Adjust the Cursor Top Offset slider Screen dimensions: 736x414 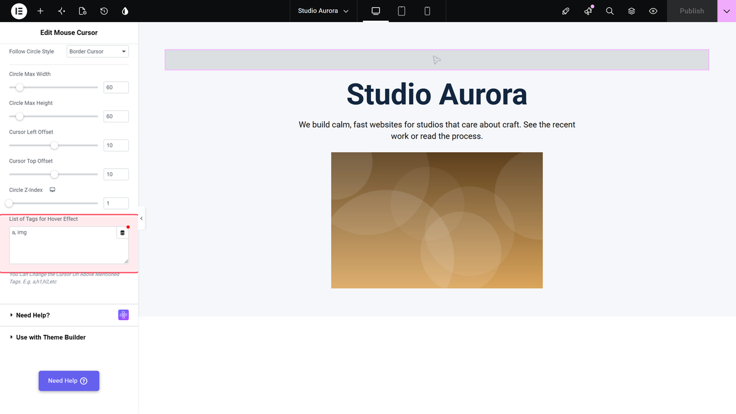point(53,174)
